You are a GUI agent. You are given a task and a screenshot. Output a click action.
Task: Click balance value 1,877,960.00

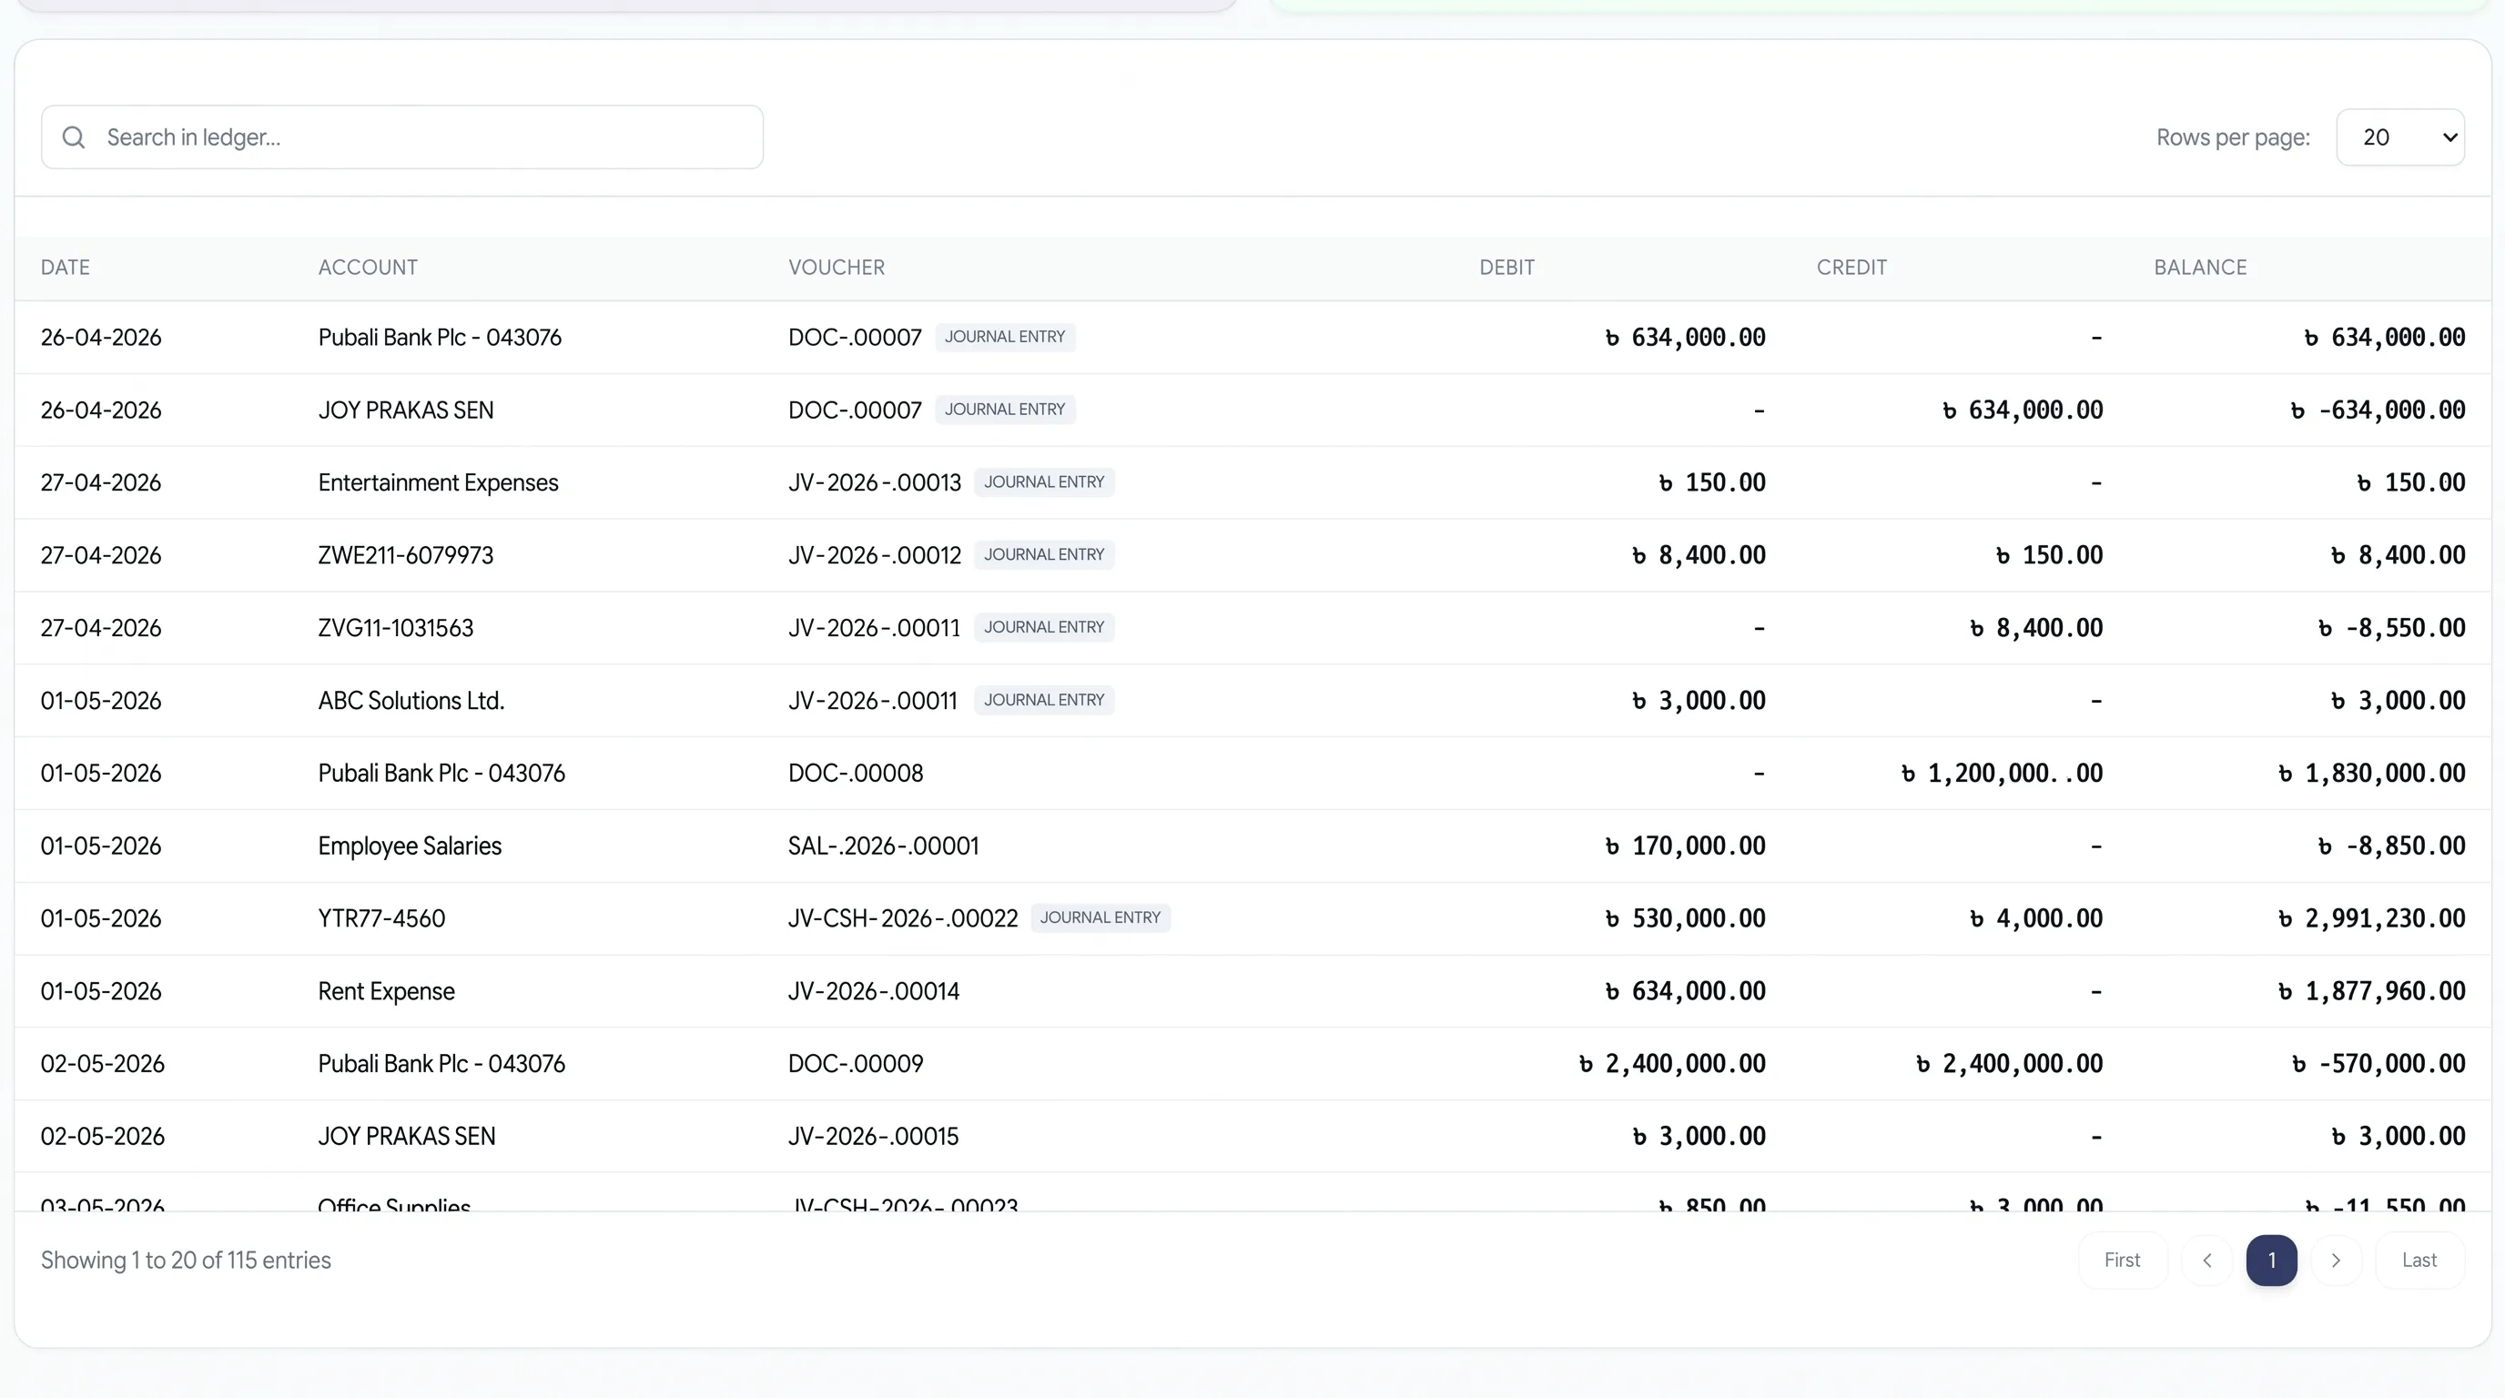click(2372, 992)
